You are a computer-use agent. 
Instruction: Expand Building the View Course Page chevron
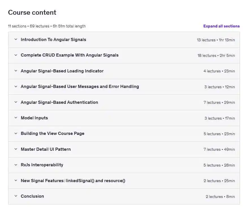(x=16, y=133)
